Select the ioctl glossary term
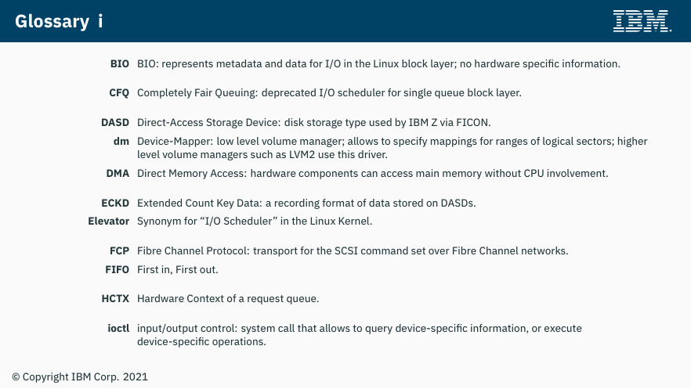 click(118, 328)
